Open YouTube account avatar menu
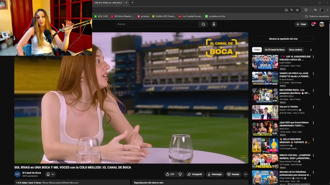330x185 pixels. [x=322, y=24]
